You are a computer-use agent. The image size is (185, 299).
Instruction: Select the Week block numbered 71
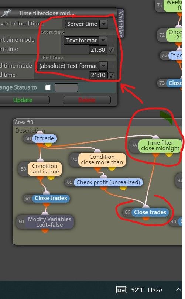pos(168,5)
